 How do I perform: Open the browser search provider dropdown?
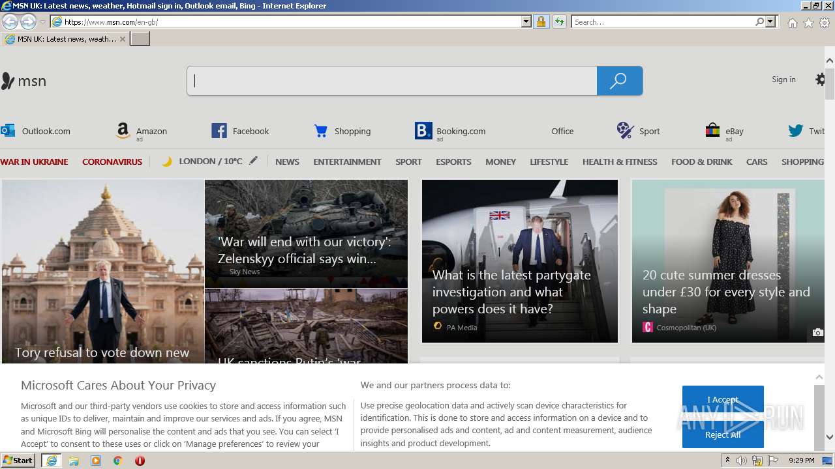coord(770,21)
